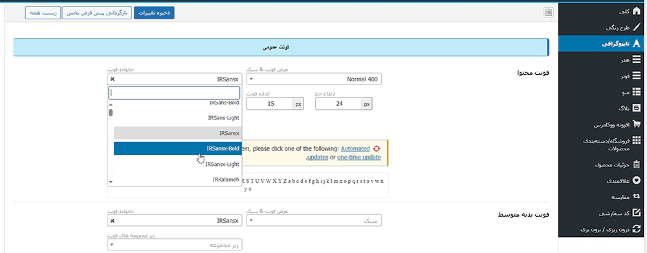The image size is (647, 253).
Task: Click the compare arrows icon for مقایسه
Action: [636, 197]
